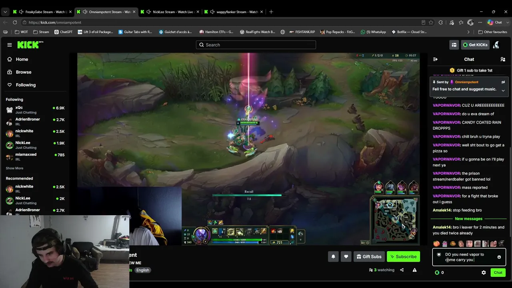The height and width of the screenshot is (288, 512).
Task: Share the stream using the share icon
Action: click(x=402, y=270)
